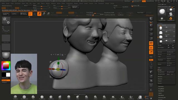This screenshot has width=178, height=100.
Task: Click gizmo reset orientation icon
Action: 60,55
